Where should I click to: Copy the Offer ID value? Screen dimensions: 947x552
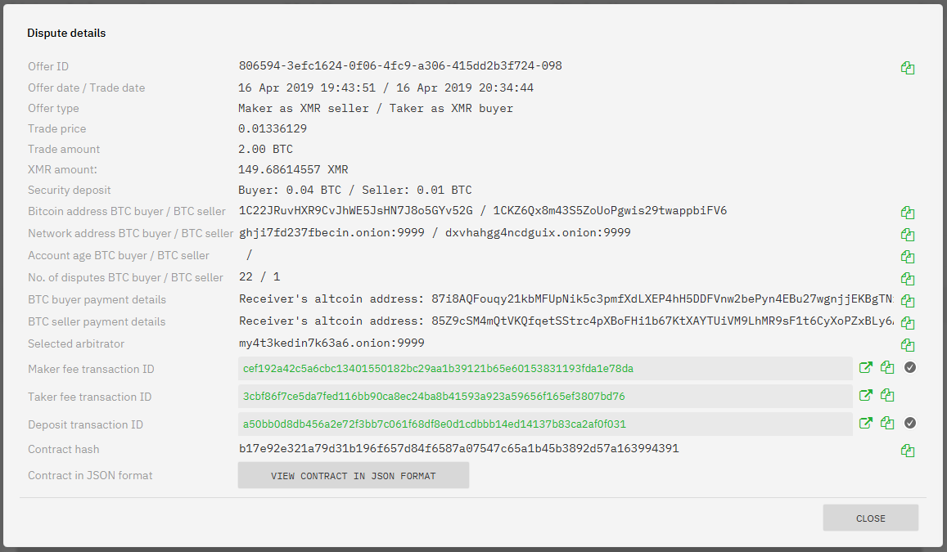[907, 68]
